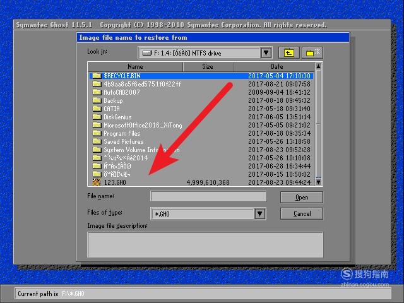The width and height of the screenshot is (404, 303).
Task: Click the Cancel button
Action: coord(302,213)
